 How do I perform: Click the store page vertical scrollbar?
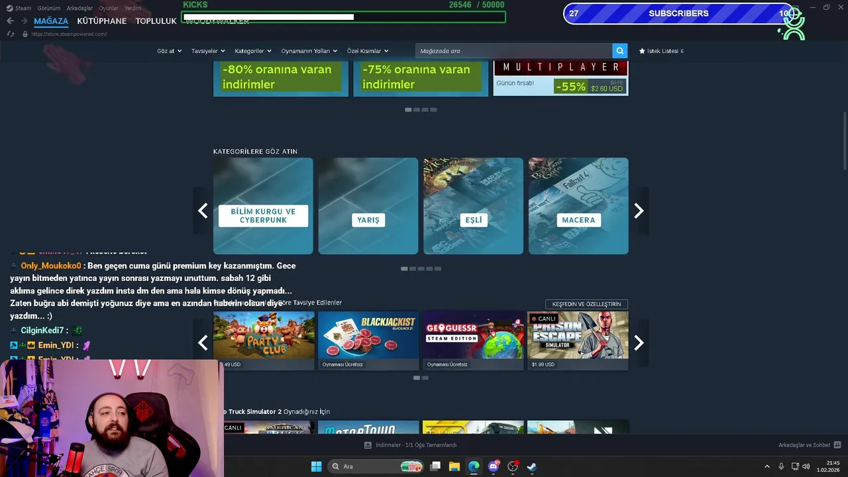[x=845, y=142]
